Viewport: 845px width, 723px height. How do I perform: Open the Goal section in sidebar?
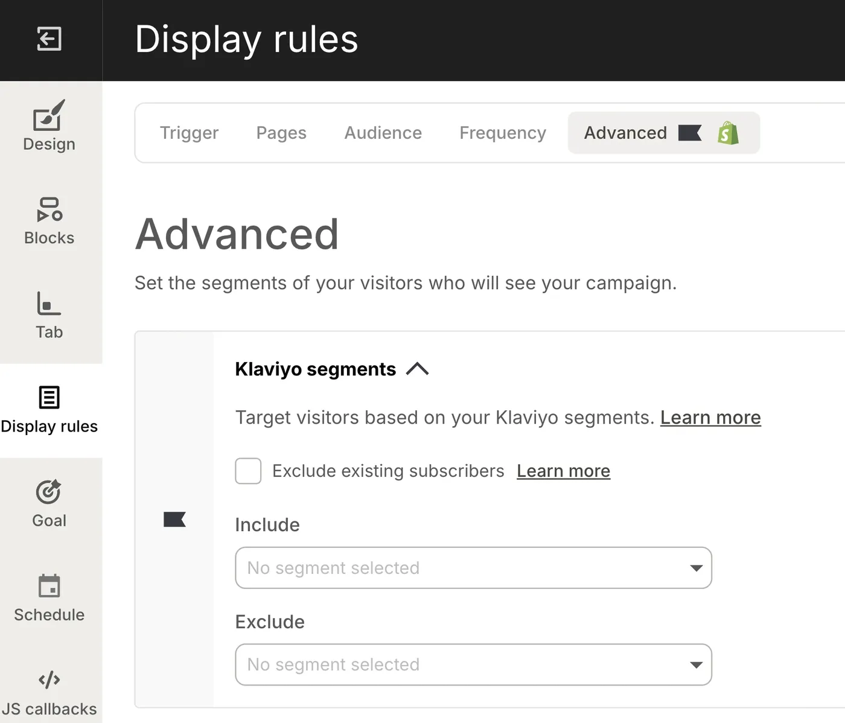tap(49, 505)
